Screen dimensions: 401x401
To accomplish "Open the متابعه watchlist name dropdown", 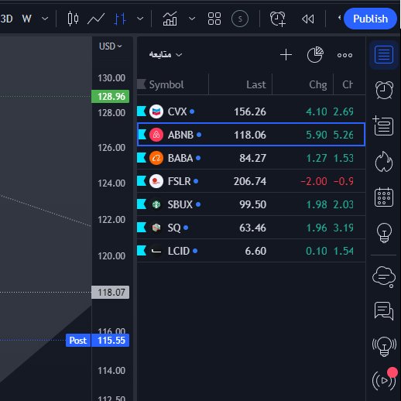I will (x=166, y=55).
